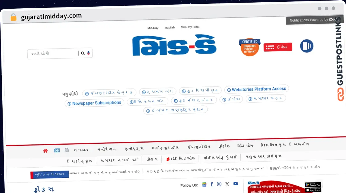Open the મનોરંજન (Entertainment) menu item
The width and height of the screenshot is (346, 193).
click(x=107, y=149)
